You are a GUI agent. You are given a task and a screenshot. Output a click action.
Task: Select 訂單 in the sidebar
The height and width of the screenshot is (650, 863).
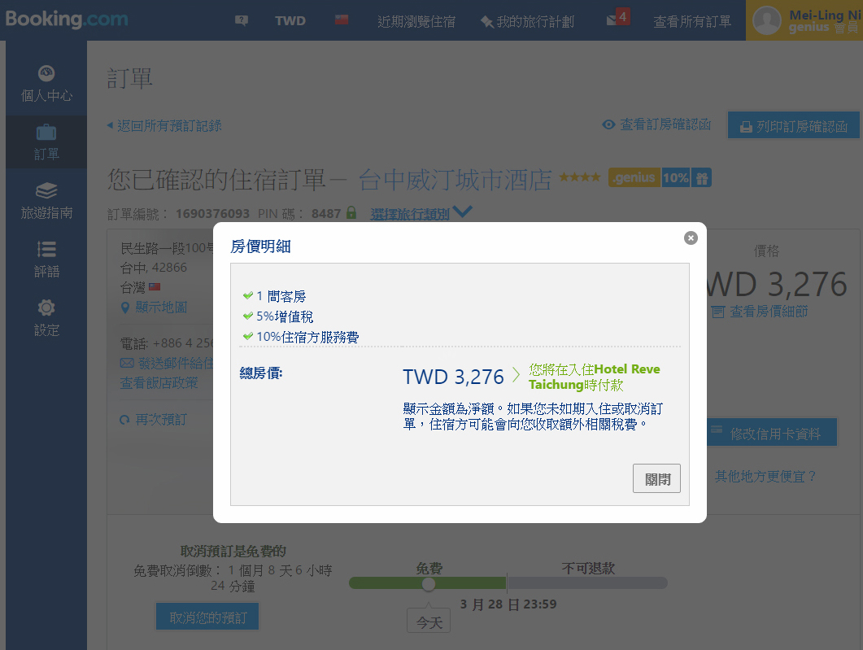point(46,142)
